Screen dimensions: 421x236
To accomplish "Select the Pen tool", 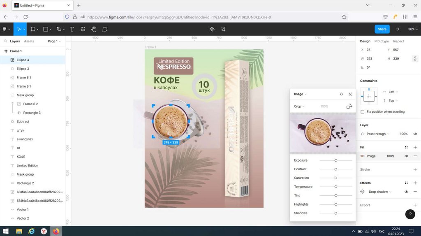I will point(59,29).
